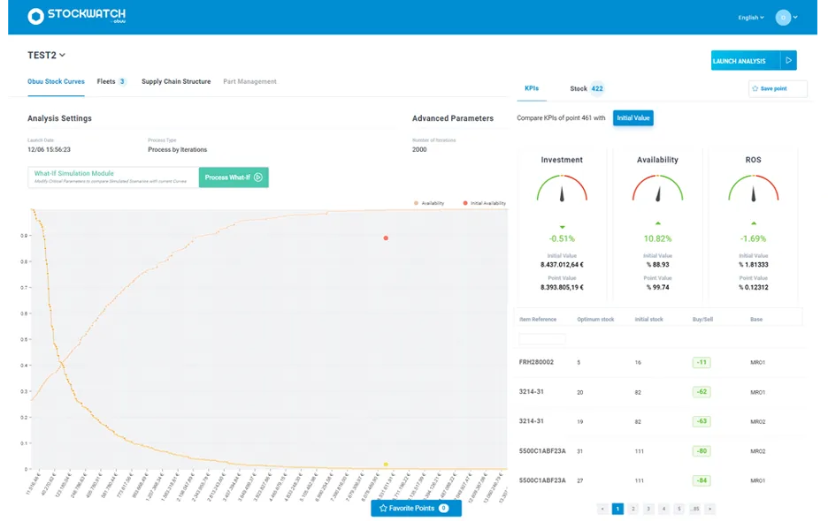Select the KPIs tab

tap(532, 88)
